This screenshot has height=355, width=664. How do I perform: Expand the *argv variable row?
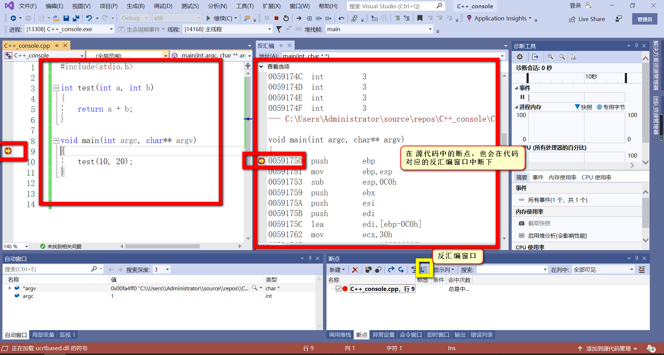[10, 288]
